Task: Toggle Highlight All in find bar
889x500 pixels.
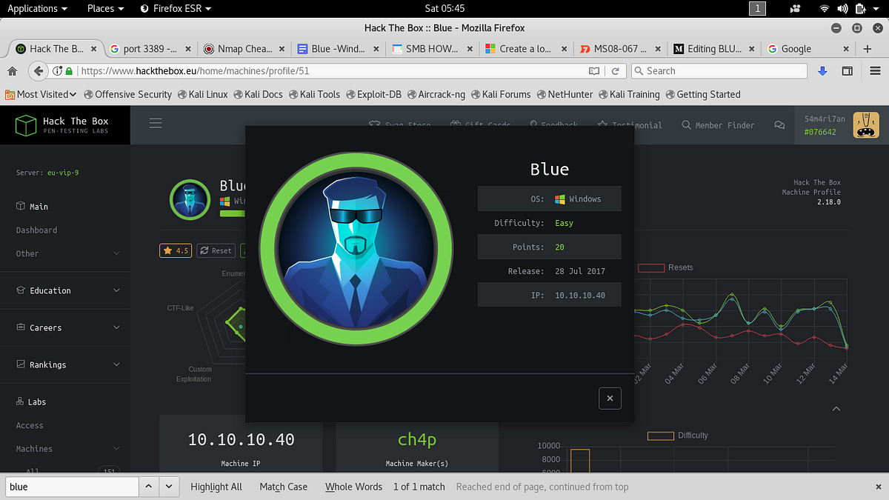Action: [x=216, y=487]
